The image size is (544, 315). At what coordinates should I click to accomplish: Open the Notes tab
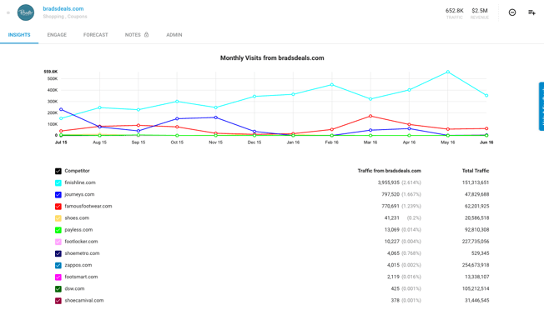point(133,35)
